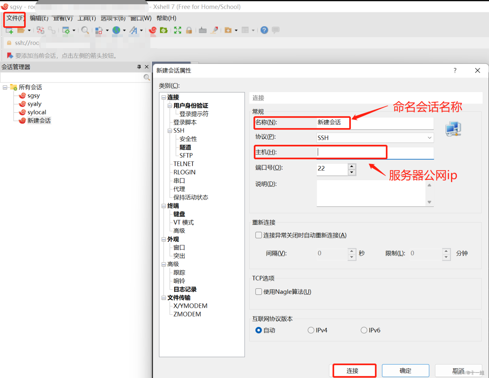This screenshot has height=378, width=489.
Task: Collapse the 连接 category tree node
Action: pos(164,98)
